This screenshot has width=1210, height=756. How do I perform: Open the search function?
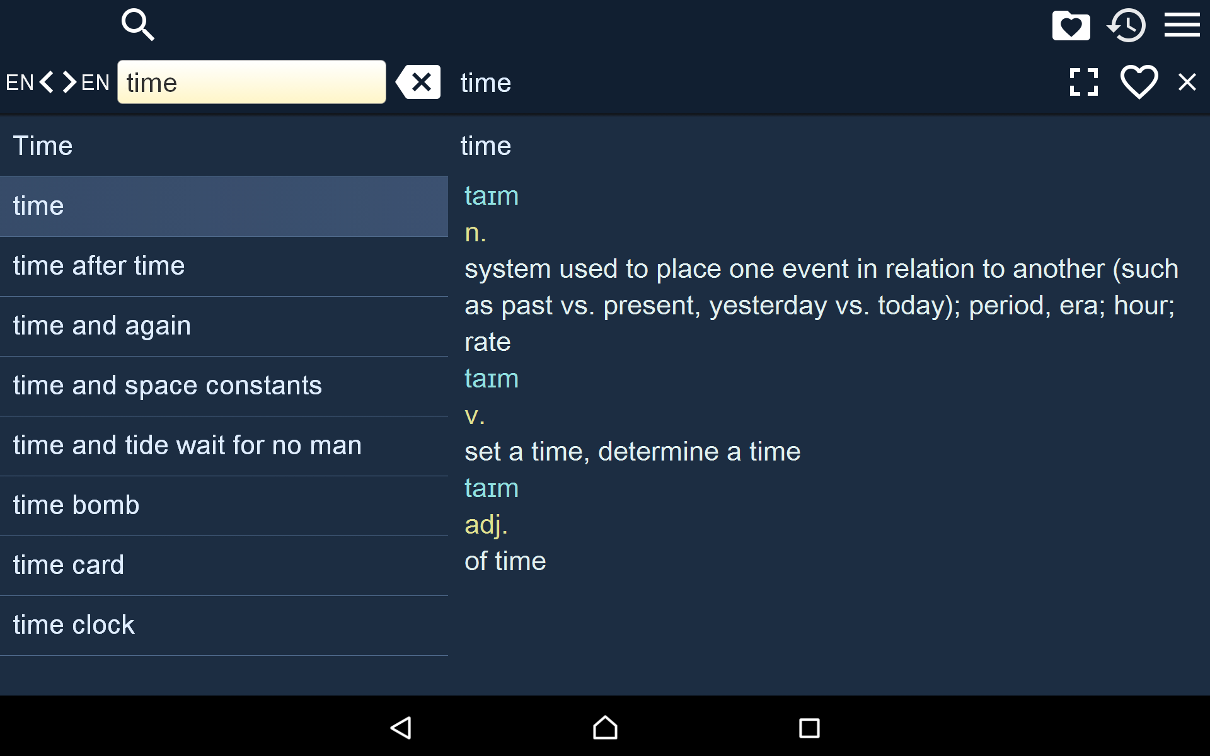tap(137, 25)
